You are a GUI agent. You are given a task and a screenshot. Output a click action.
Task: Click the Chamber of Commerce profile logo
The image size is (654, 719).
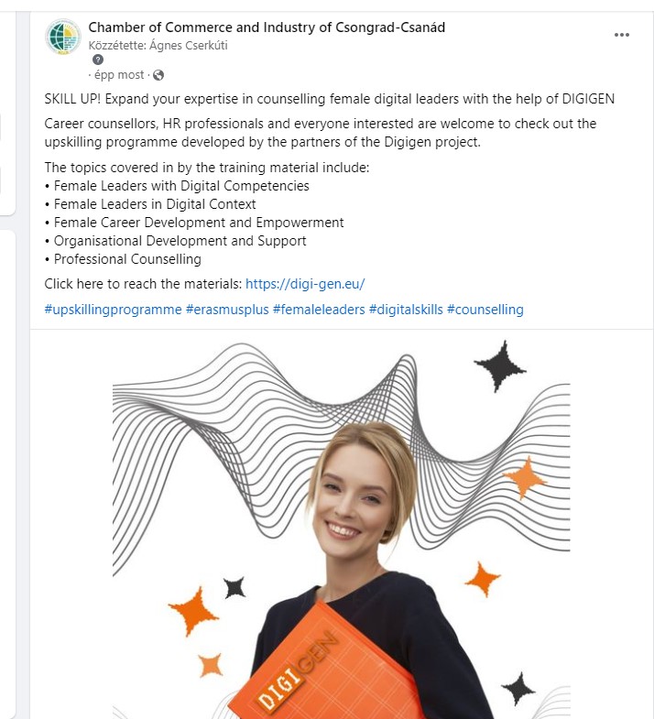coord(63,37)
